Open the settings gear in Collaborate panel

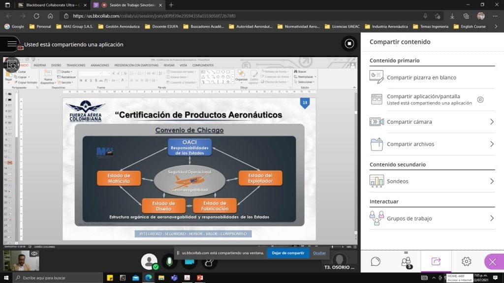(x=466, y=261)
